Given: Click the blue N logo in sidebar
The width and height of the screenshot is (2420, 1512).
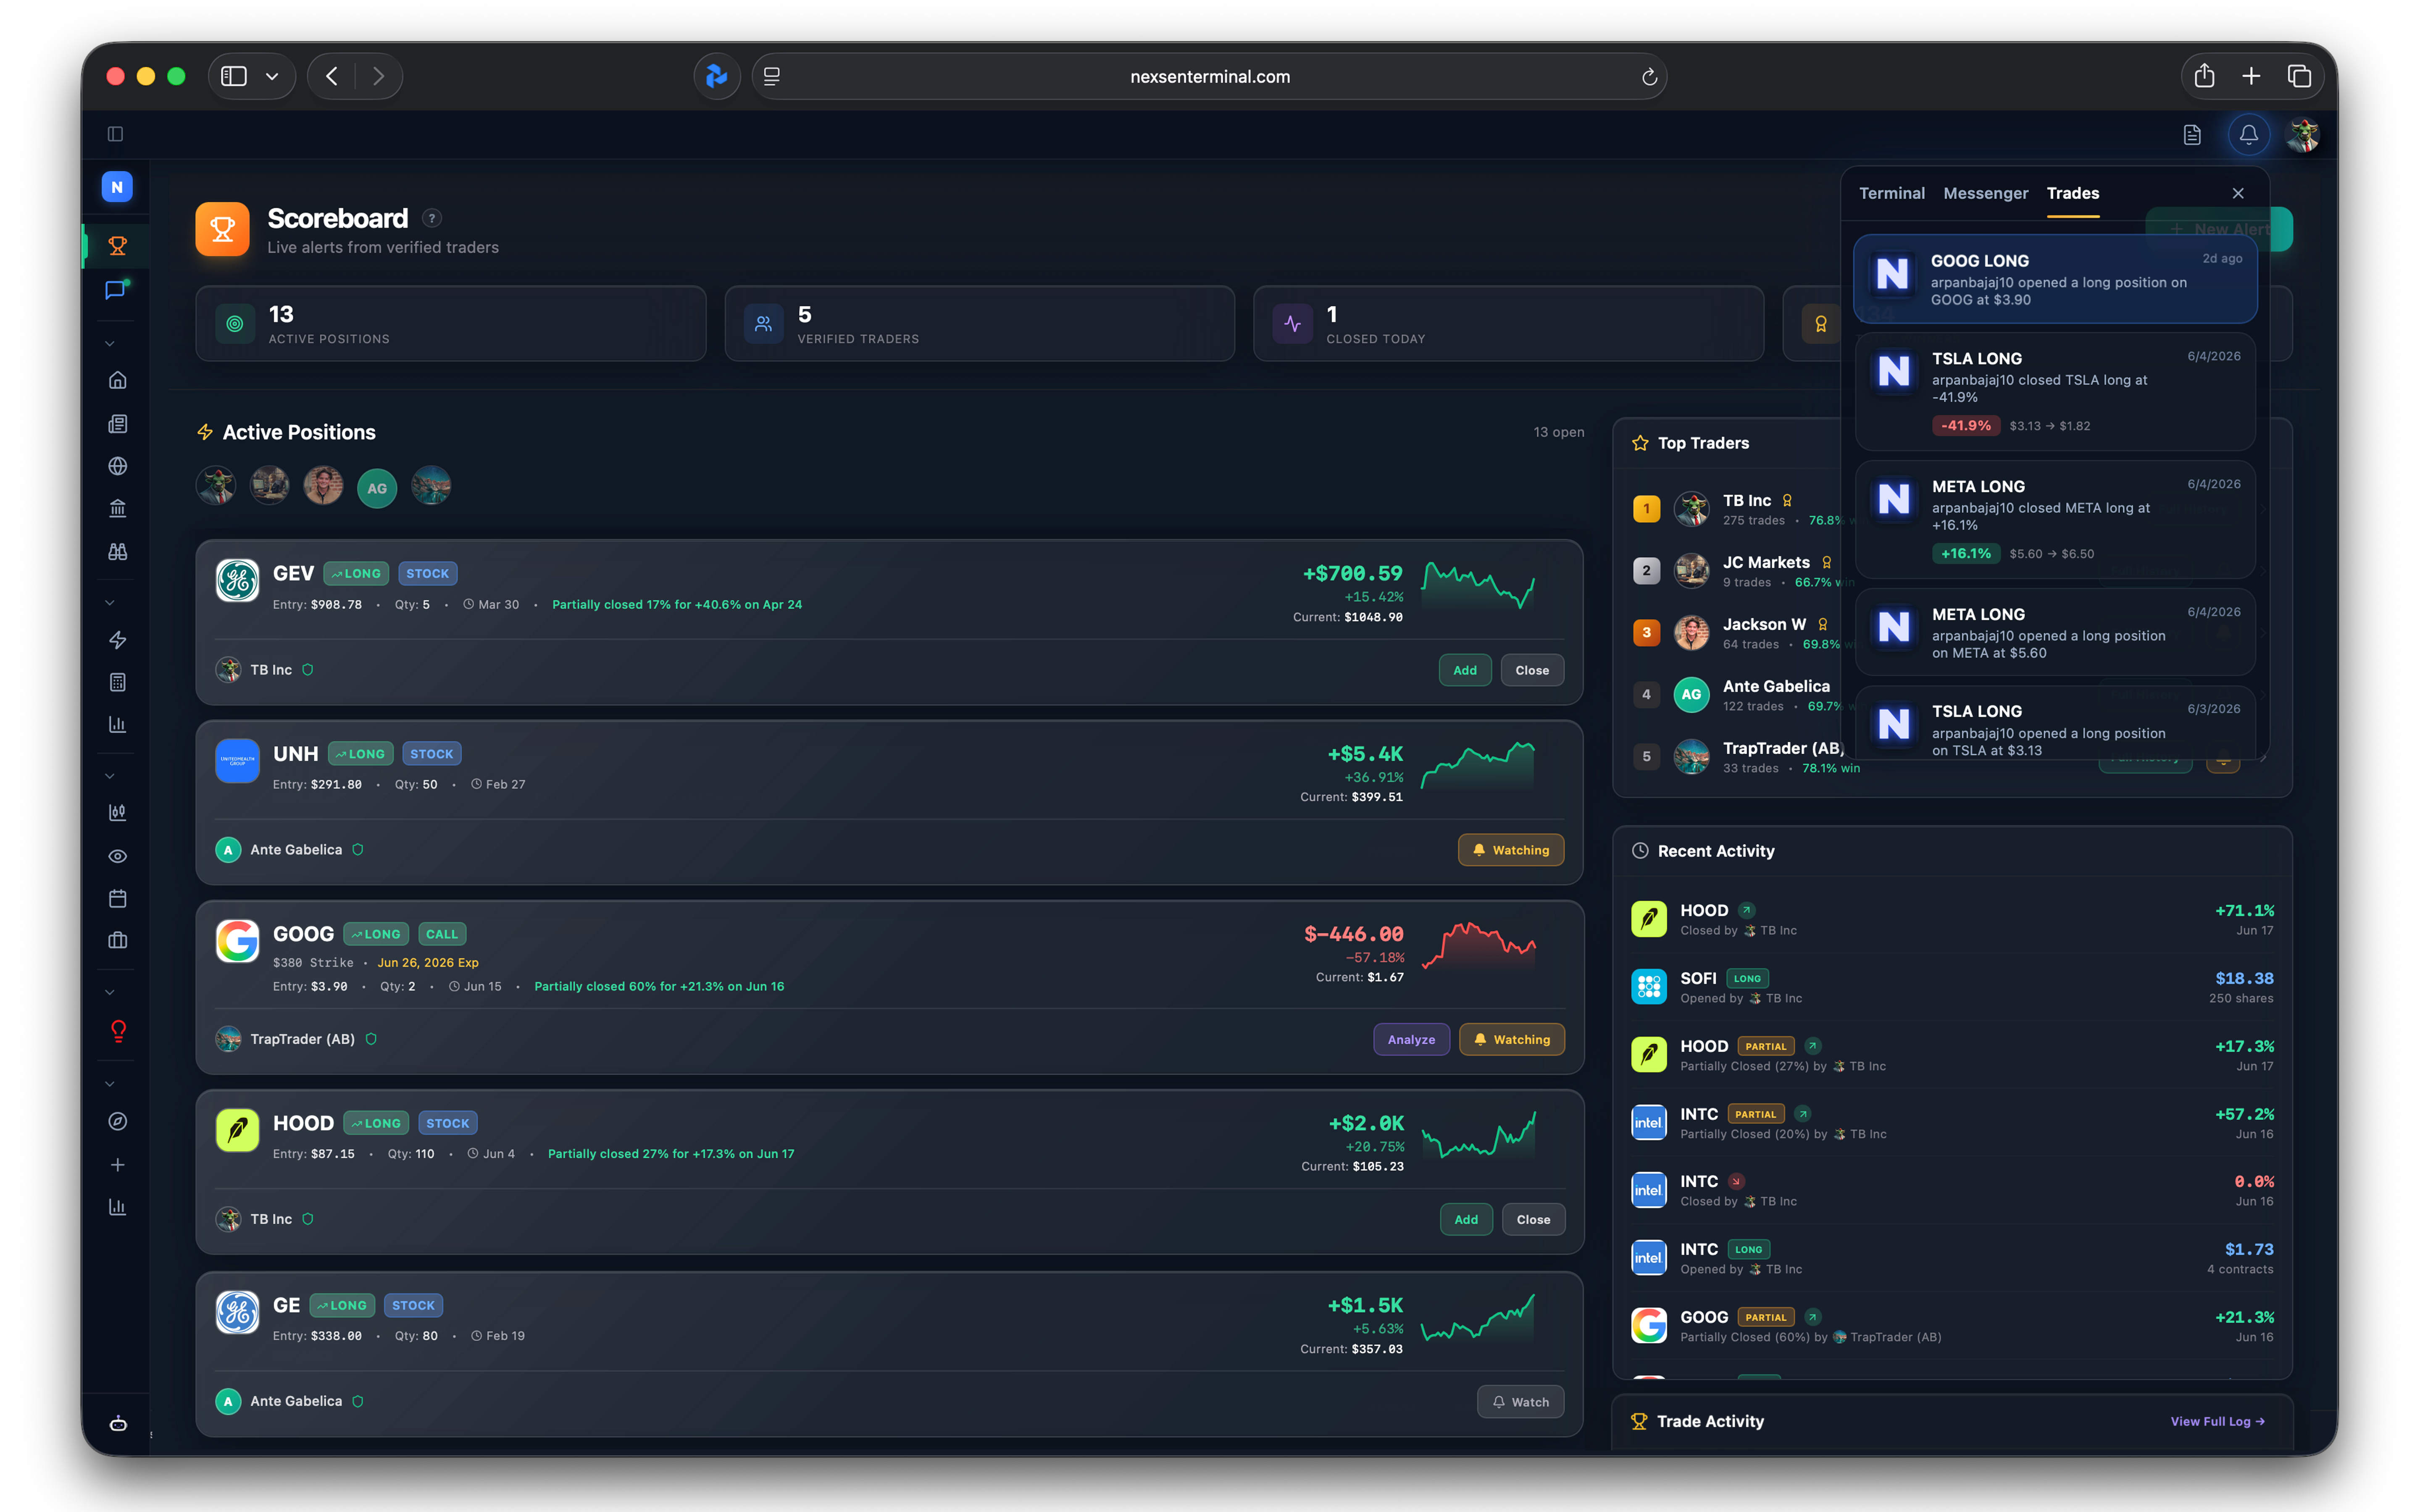Looking at the screenshot, I should click(117, 187).
